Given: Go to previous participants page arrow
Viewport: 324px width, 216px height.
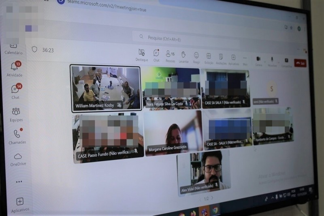Looking at the screenshot, I should click(200, 199).
